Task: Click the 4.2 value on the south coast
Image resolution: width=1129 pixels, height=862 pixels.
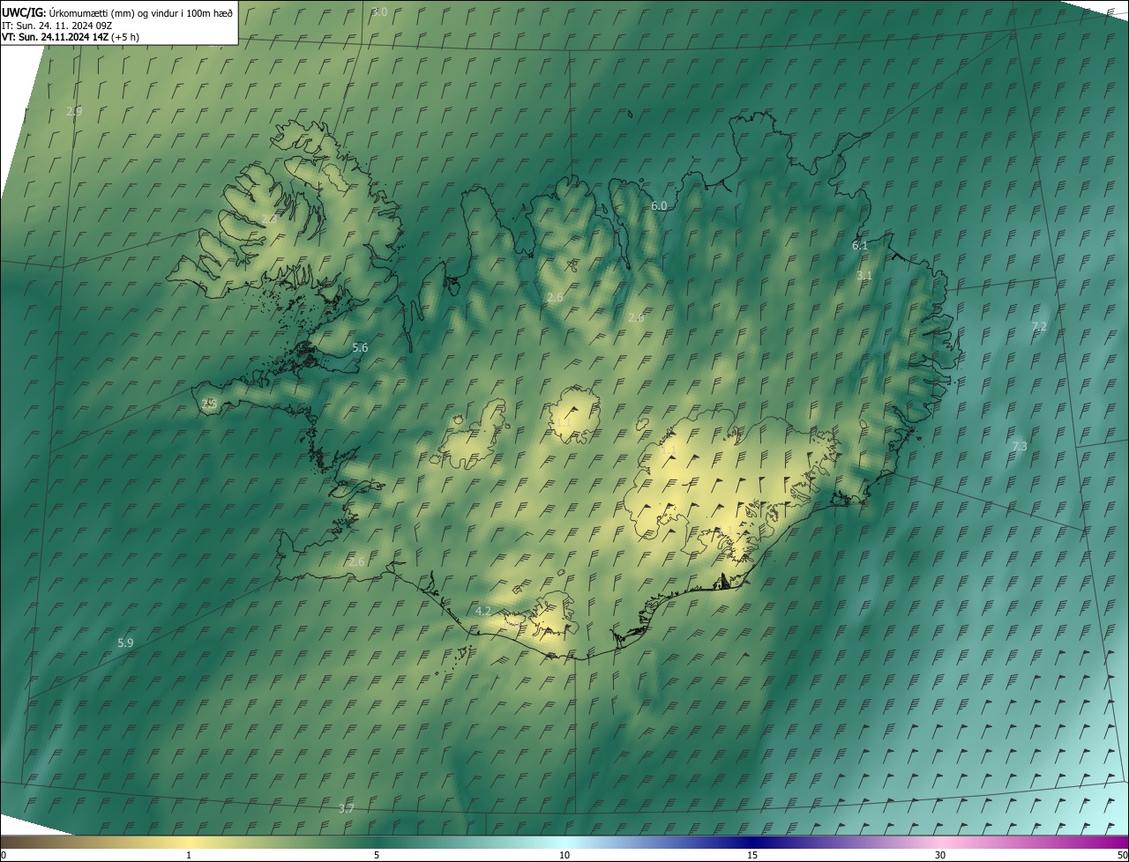Action: (483, 611)
